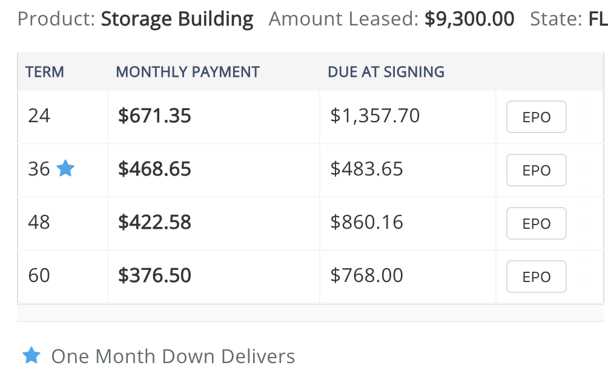Click the $768.00 due at signing amount
608x374 pixels.
point(366,275)
